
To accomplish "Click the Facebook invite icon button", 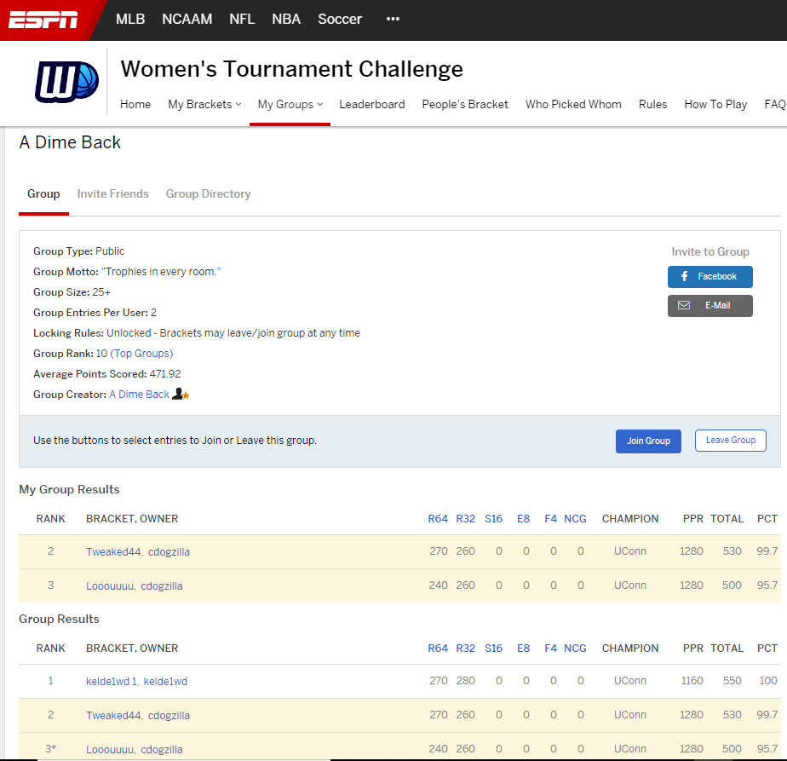I will [x=686, y=276].
